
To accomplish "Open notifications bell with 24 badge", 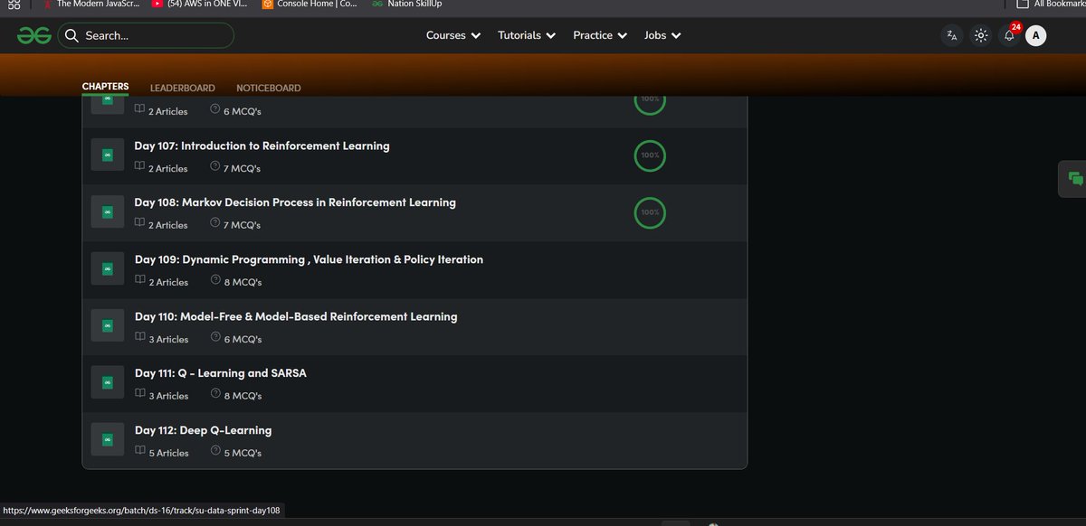I will coord(1010,35).
